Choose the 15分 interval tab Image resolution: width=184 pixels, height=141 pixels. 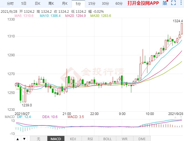[x=92, y=4]
